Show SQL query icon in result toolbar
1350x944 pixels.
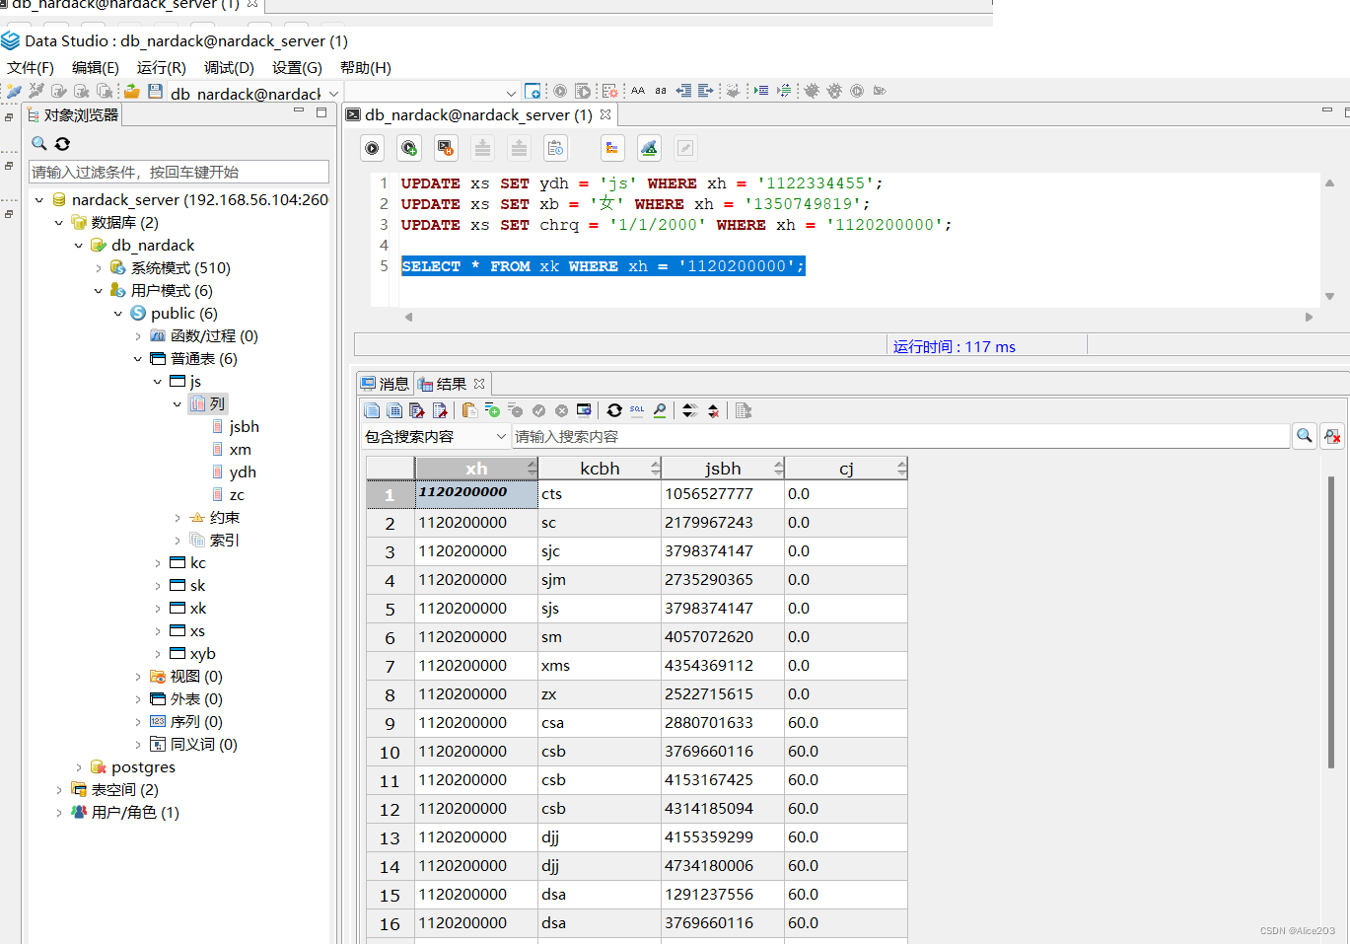click(x=637, y=410)
